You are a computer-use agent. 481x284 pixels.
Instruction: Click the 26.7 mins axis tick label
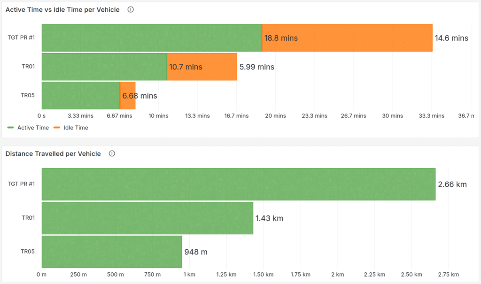353,115
